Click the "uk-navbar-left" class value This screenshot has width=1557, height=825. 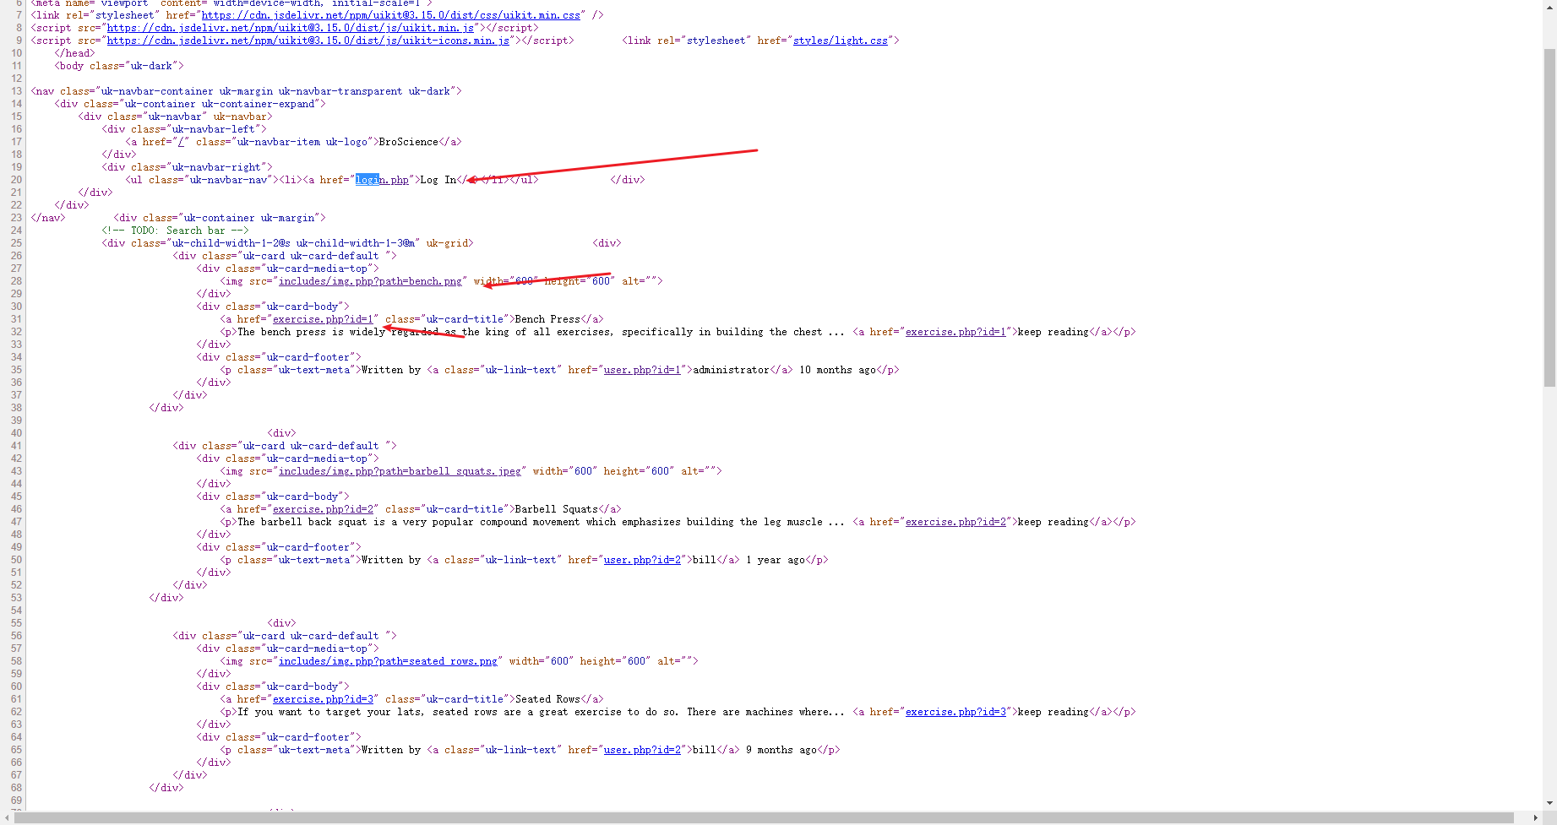coord(216,129)
